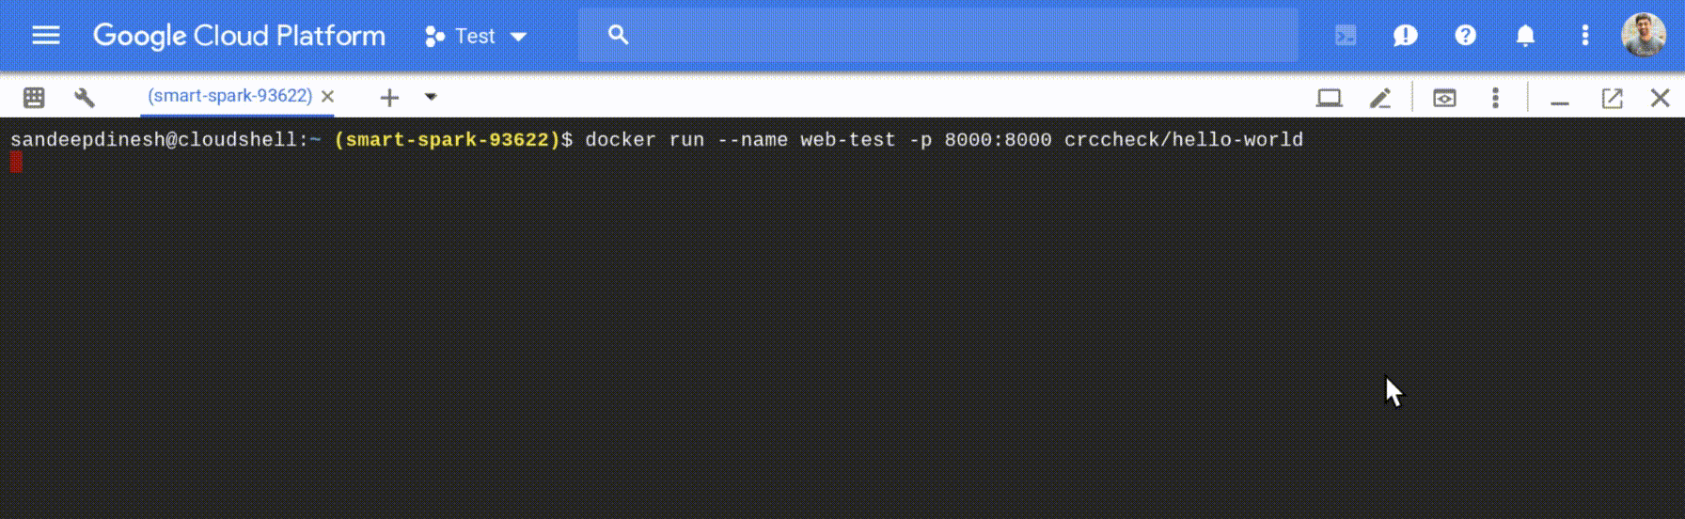Select the (smart-spark-93622) tab
1685x519 pixels.
229,96
